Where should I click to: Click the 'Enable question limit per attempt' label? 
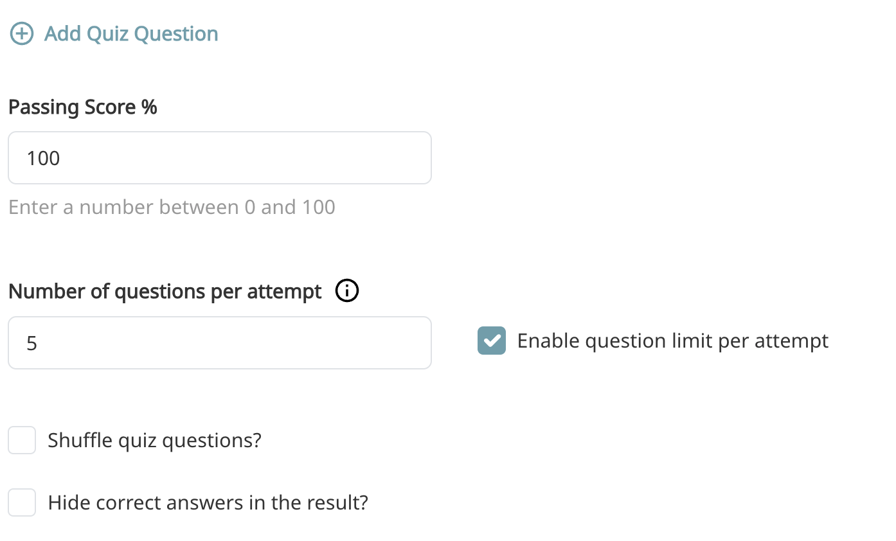pos(672,341)
